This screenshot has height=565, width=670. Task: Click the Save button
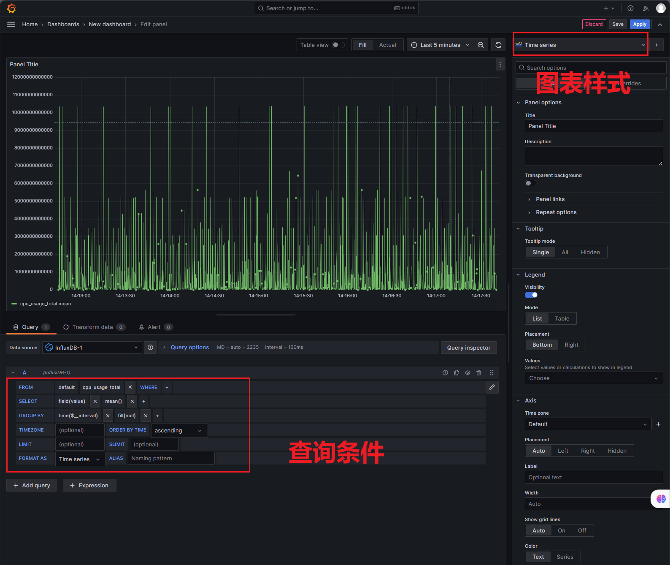[618, 24]
